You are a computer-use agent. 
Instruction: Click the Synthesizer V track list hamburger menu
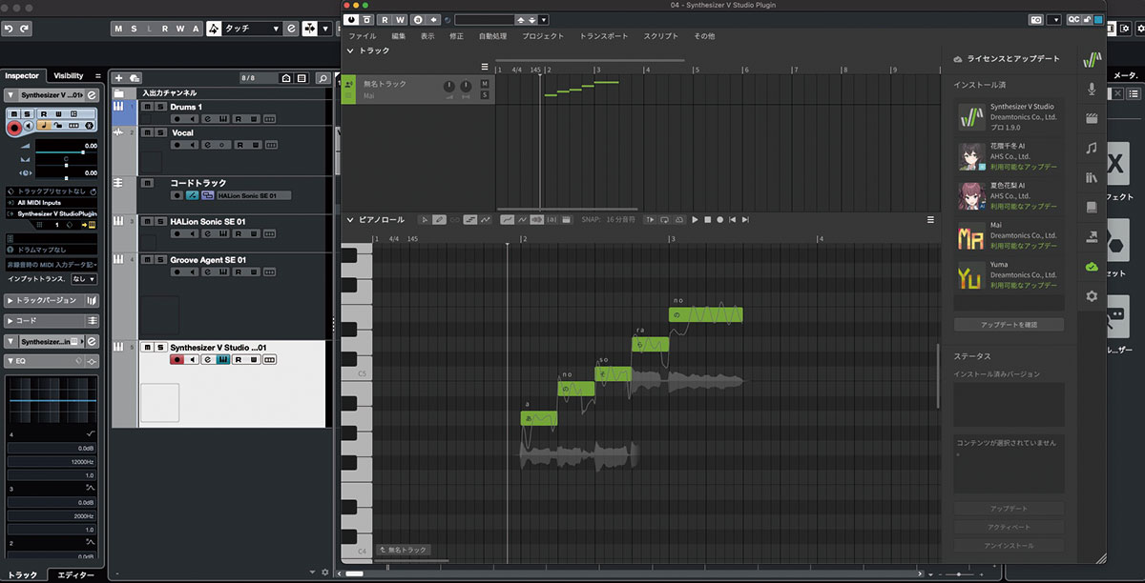485,67
